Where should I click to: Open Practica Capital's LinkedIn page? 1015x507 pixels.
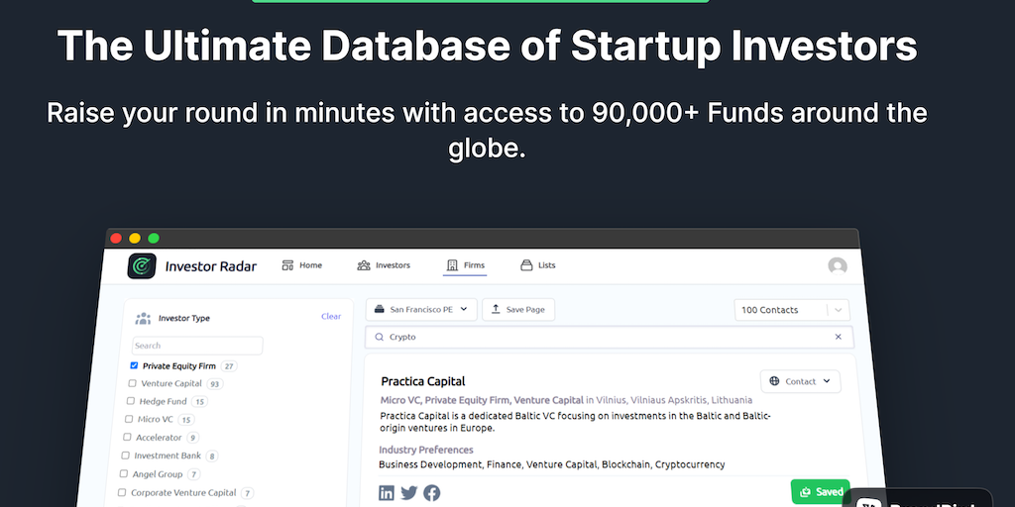coord(387,492)
